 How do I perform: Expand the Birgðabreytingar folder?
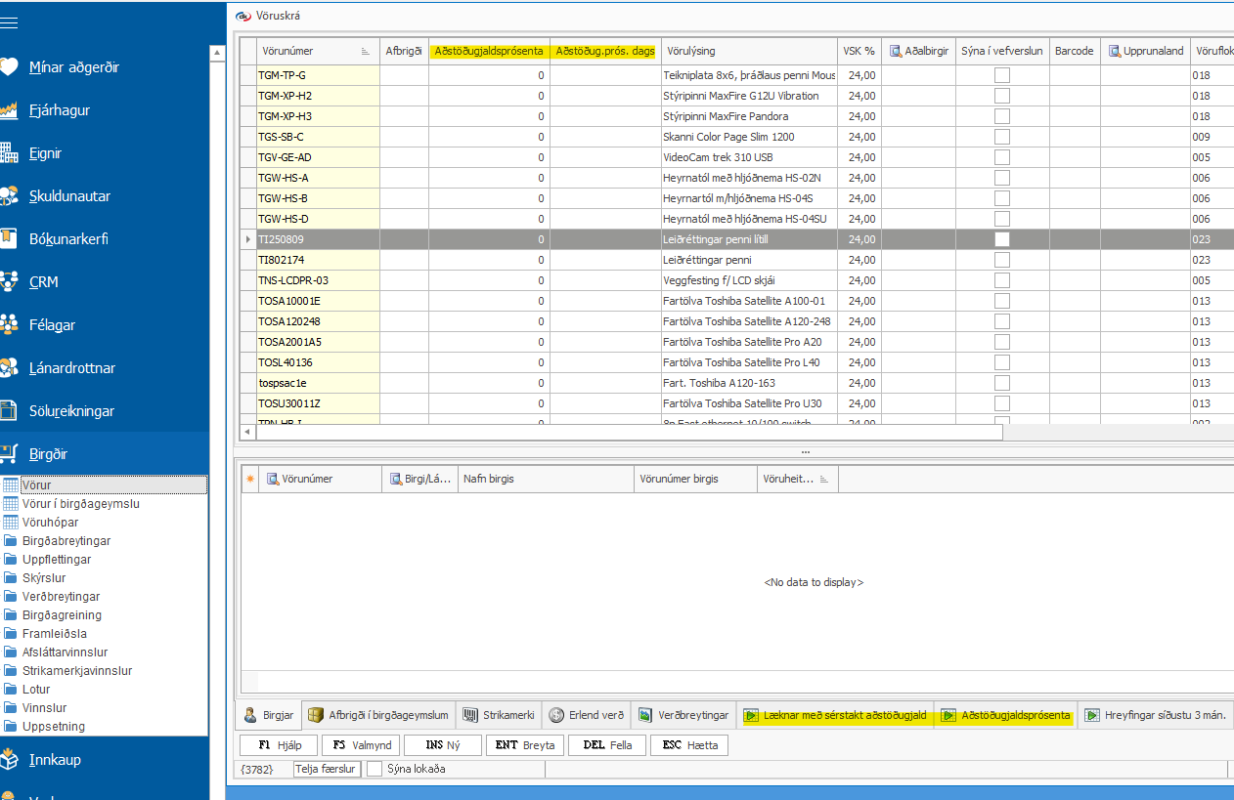(66, 541)
